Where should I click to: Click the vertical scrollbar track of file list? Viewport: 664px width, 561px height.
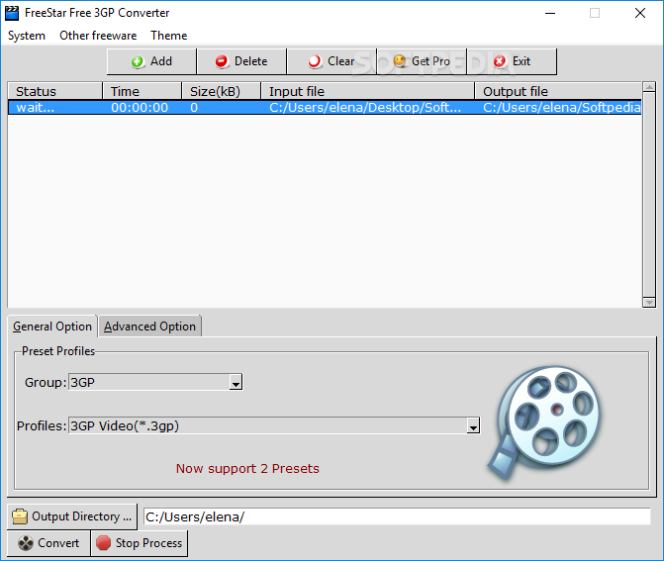[649, 195]
